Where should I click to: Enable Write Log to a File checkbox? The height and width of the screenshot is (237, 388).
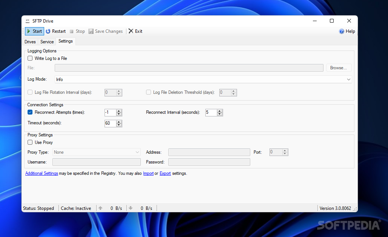tap(30, 58)
